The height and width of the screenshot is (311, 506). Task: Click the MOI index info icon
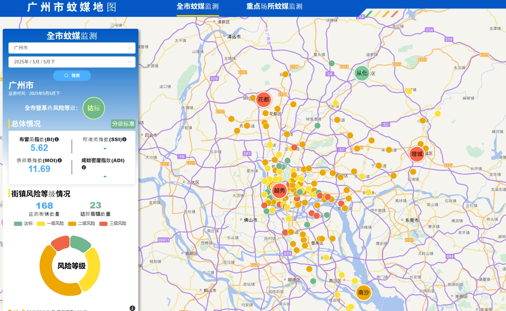[60, 160]
